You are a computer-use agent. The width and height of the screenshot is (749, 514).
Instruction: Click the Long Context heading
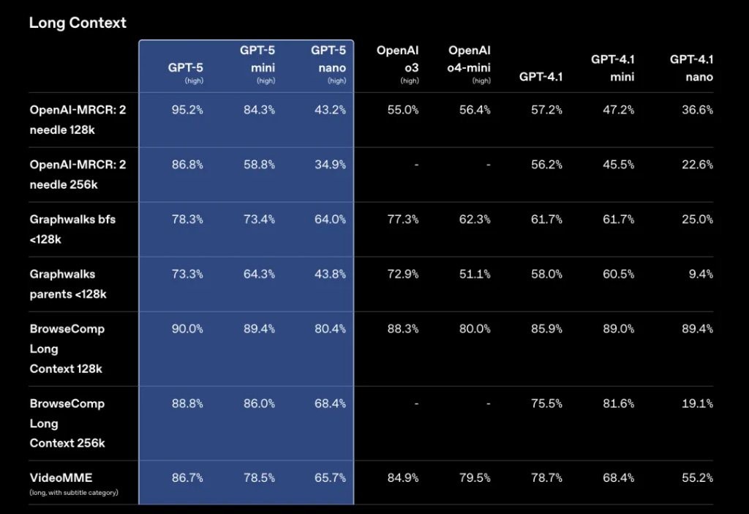pos(78,23)
